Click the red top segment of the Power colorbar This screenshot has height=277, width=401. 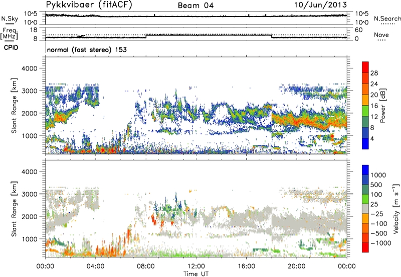point(365,67)
